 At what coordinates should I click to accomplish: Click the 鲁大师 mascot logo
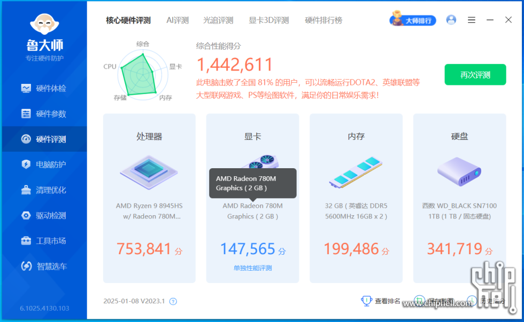(44, 24)
